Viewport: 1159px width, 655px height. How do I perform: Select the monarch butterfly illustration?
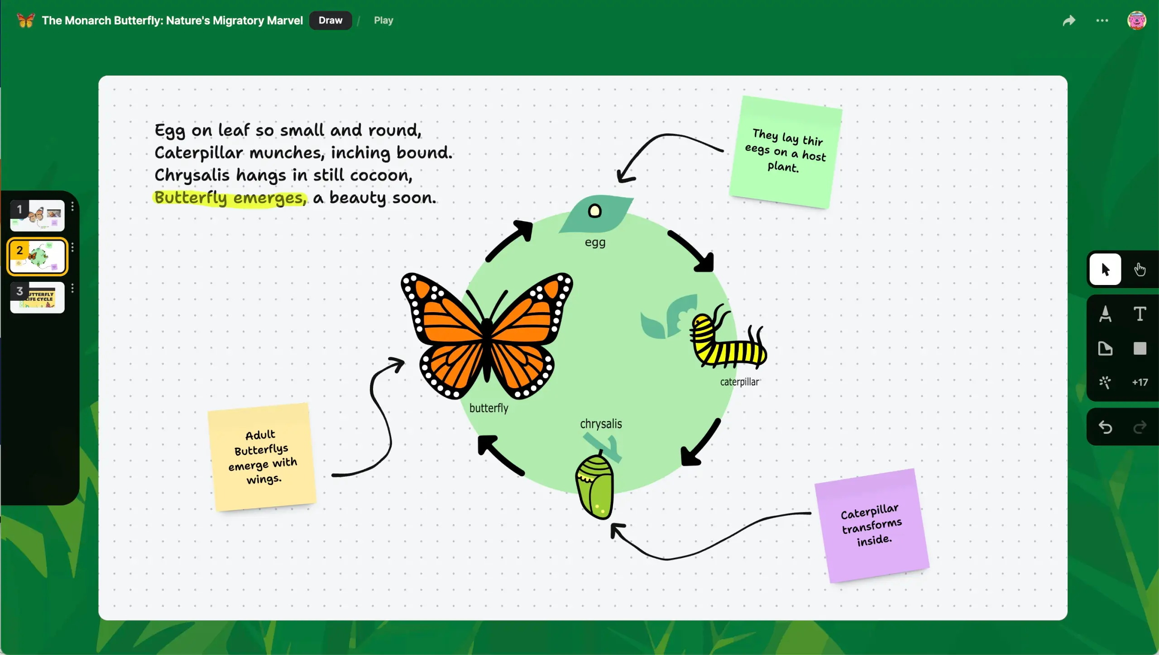click(487, 336)
